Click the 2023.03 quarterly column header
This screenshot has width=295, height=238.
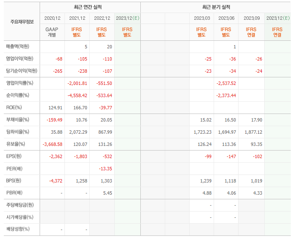click(x=202, y=18)
